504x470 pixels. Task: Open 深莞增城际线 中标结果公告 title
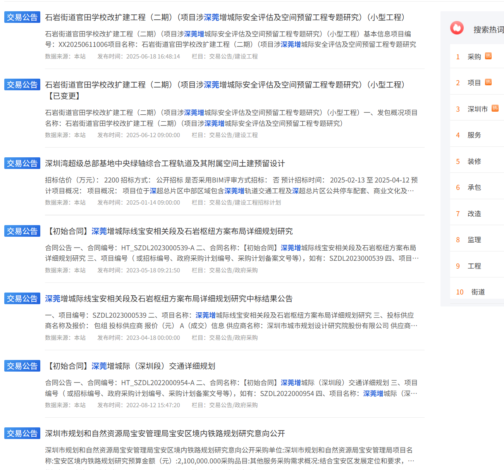pyautogui.click(x=169, y=299)
